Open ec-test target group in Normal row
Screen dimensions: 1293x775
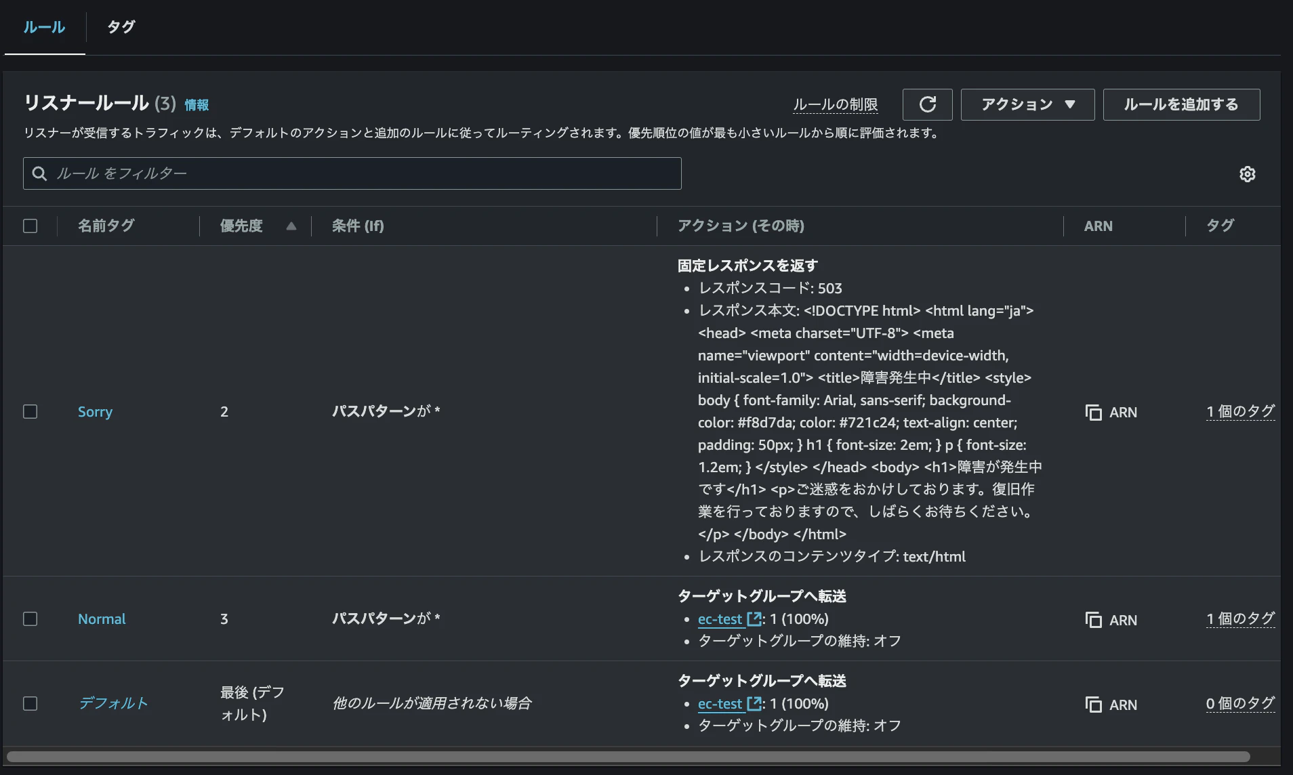pyautogui.click(x=720, y=619)
